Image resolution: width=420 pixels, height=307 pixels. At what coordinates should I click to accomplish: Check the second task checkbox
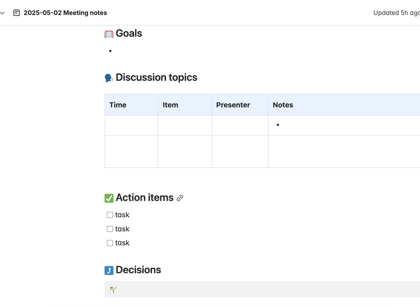110,229
